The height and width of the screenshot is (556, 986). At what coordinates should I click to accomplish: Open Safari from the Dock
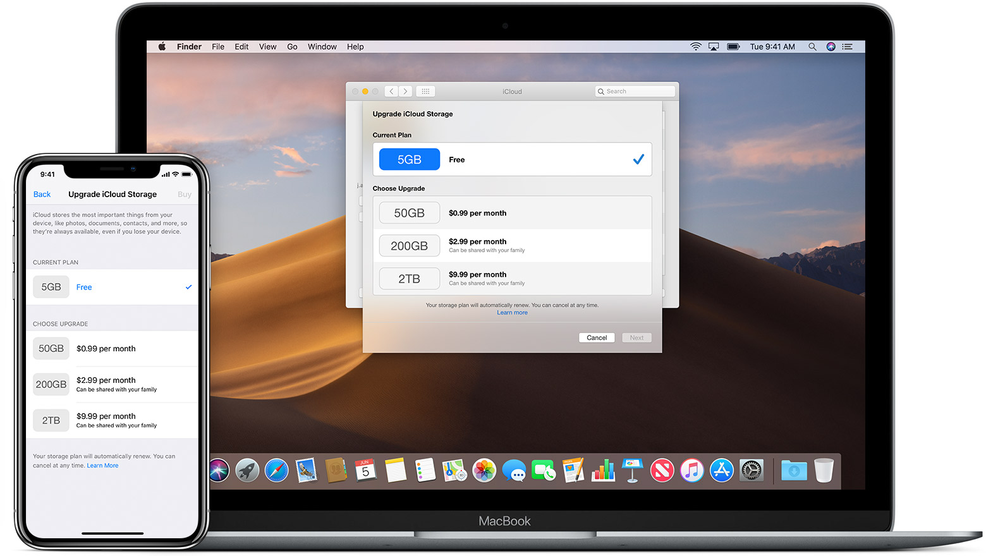pyautogui.click(x=276, y=471)
